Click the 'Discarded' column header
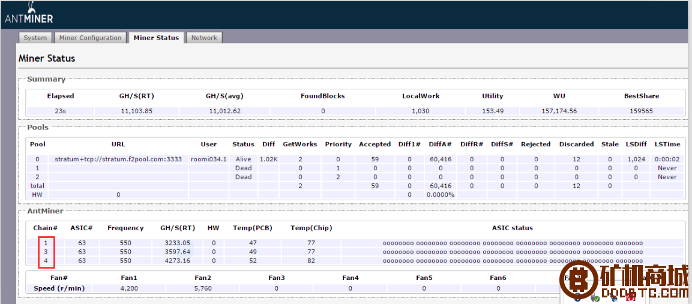The height and width of the screenshot is (304, 692). tap(576, 145)
